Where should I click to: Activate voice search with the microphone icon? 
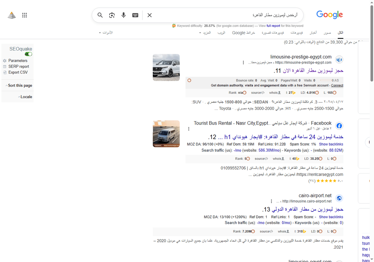(x=123, y=15)
